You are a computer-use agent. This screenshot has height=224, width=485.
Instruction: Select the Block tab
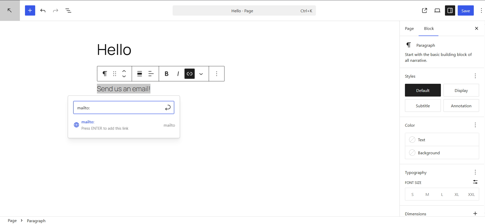(429, 28)
